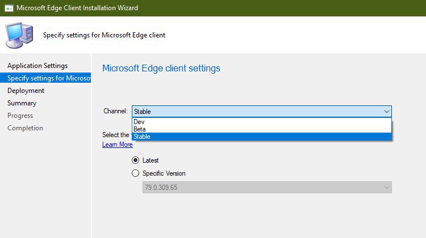Choose Dev from the Channel list
The width and height of the screenshot is (426, 238).
262,122
